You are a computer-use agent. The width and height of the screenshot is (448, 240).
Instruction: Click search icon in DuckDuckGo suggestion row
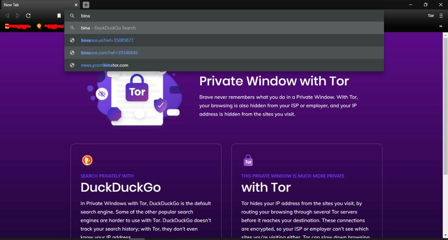click(x=72, y=28)
